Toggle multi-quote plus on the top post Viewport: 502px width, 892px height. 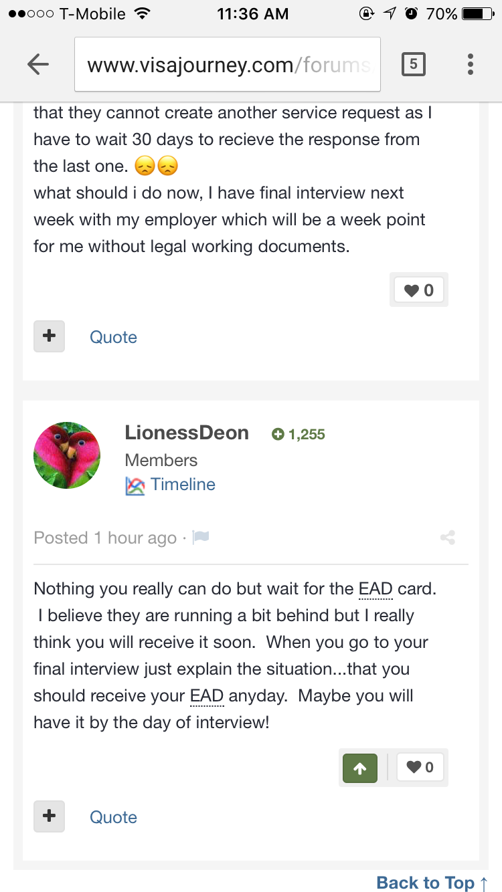pyautogui.click(x=49, y=336)
